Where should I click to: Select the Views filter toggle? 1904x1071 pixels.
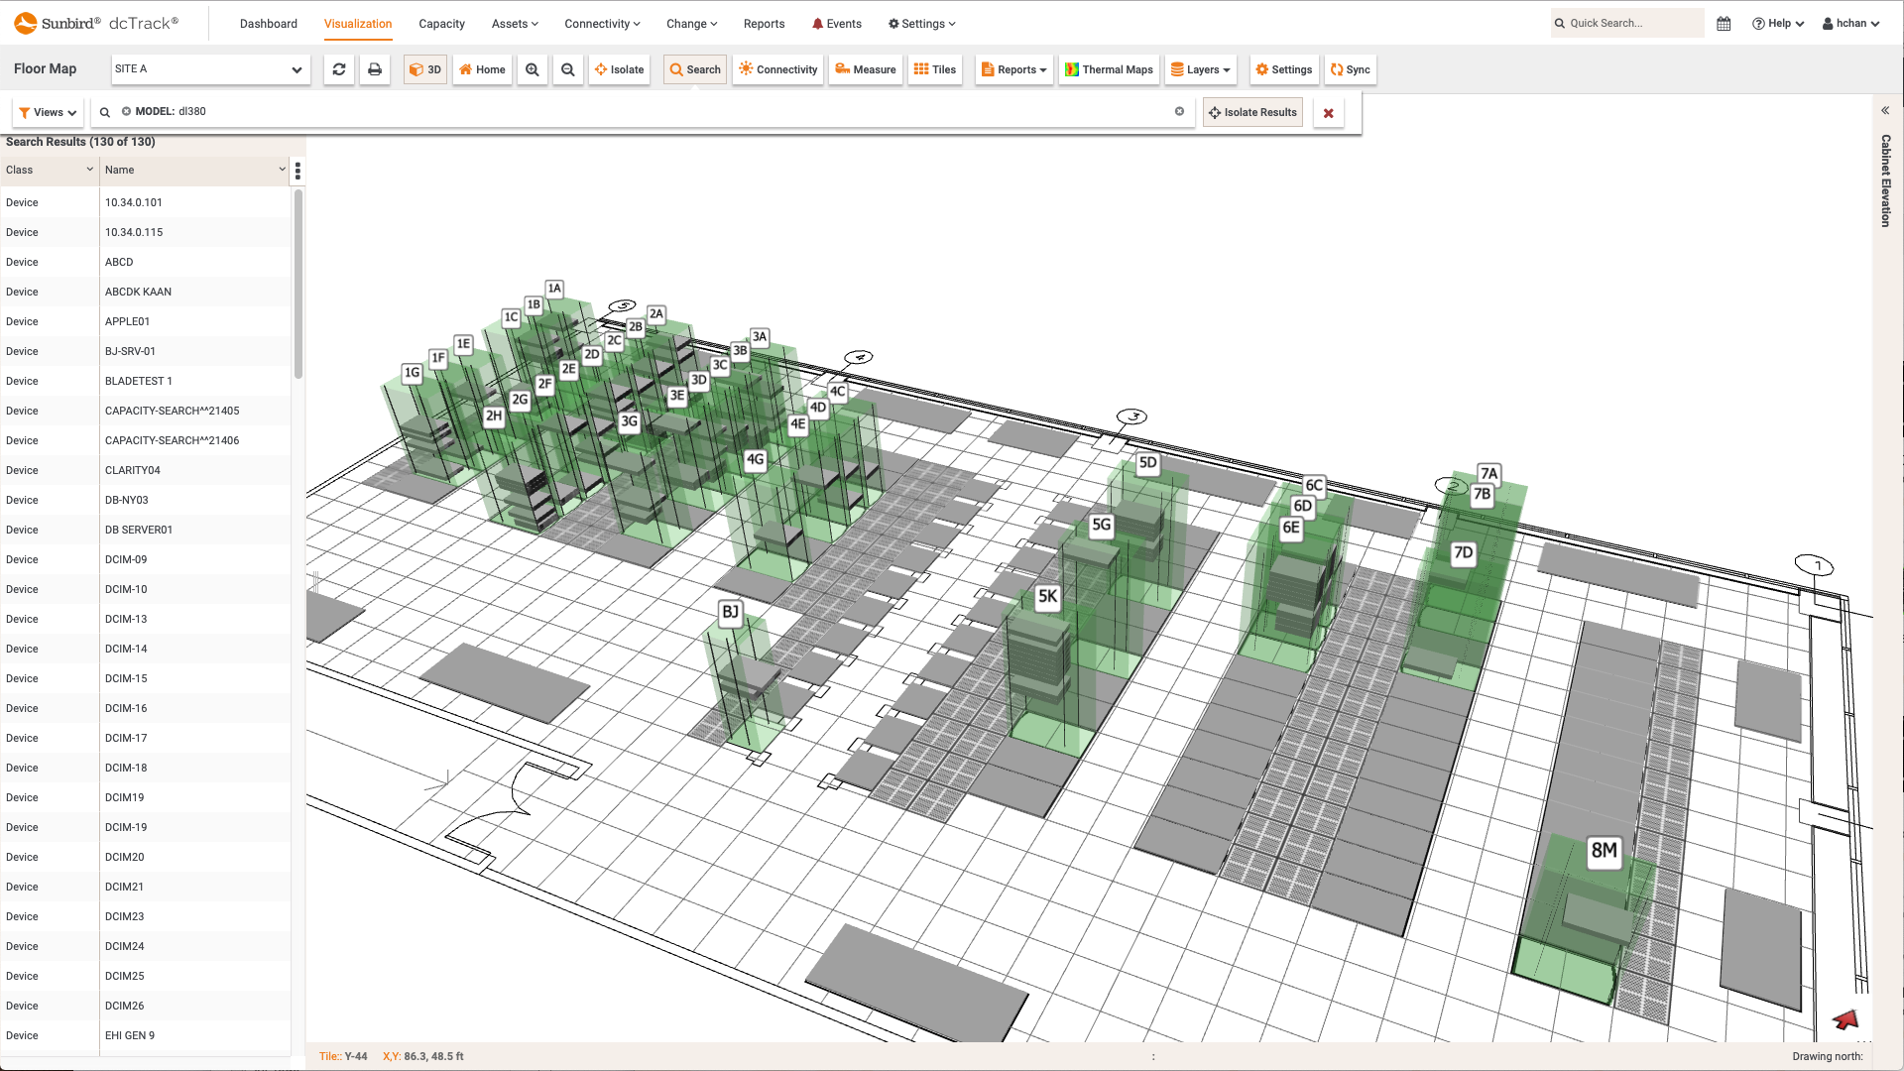[47, 111]
